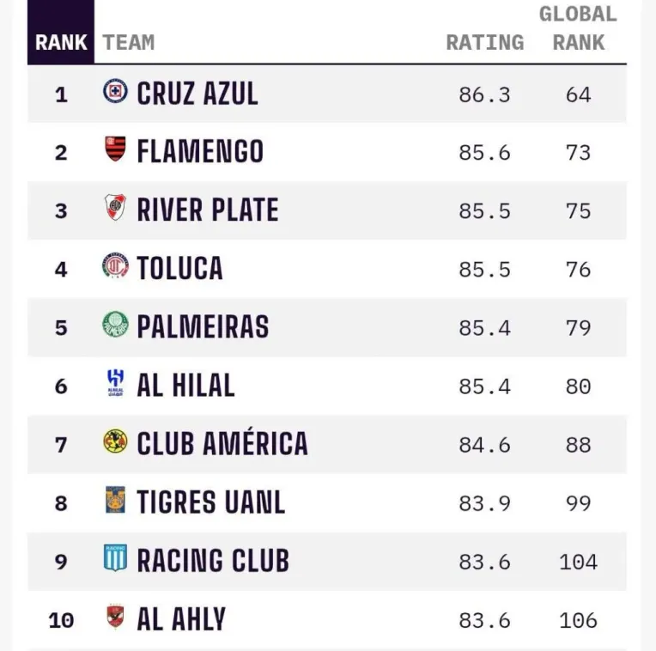
Task: Click the GLOBAL RANK column header
Action: (578, 28)
